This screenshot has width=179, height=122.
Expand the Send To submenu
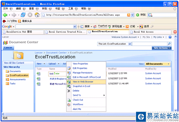86,95
